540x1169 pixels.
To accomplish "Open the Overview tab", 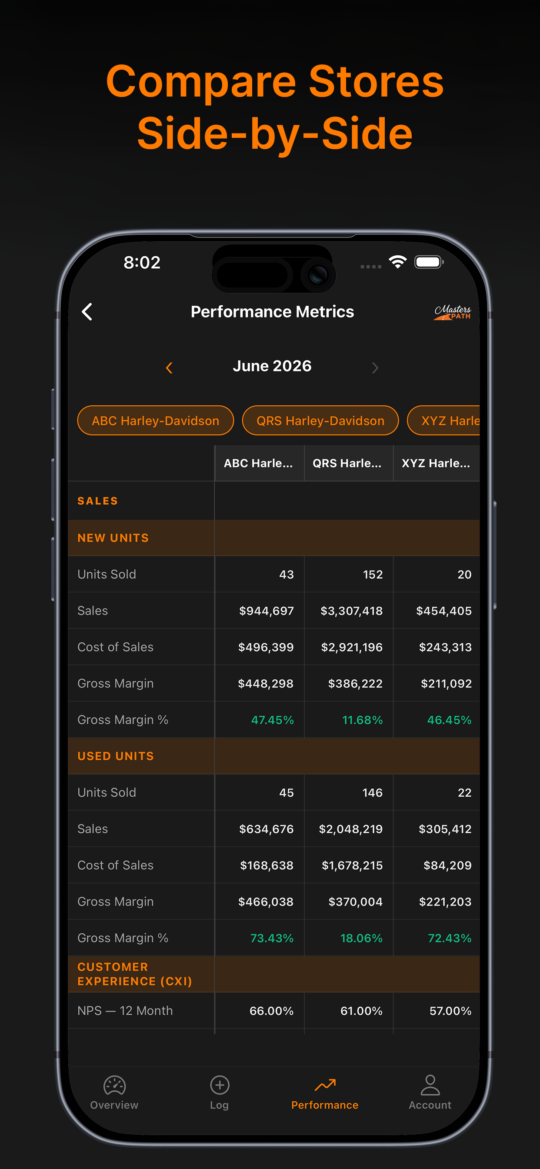I will click(x=114, y=1092).
